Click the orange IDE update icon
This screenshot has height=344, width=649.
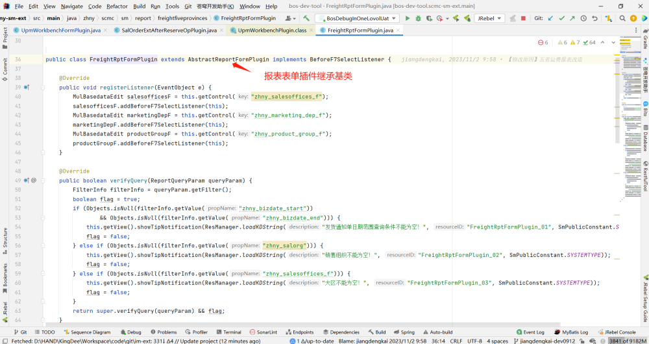pos(633,18)
